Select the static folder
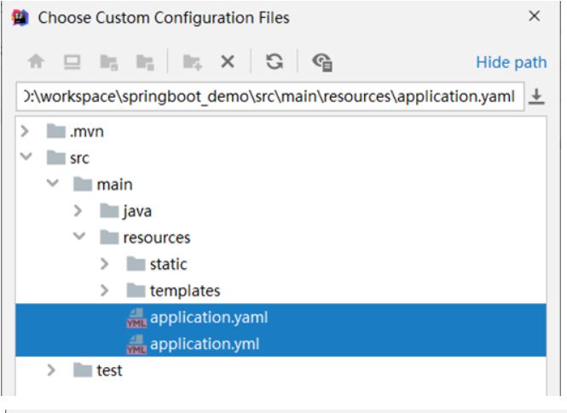This screenshot has height=413, width=567. (x=168, y=264)
